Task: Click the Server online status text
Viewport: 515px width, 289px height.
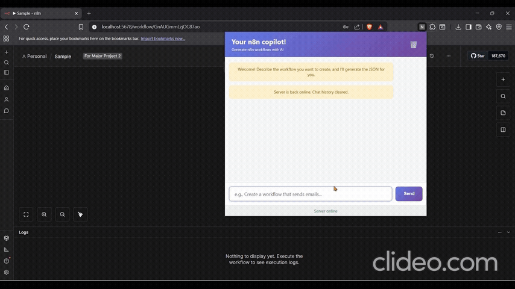Action: [x=326, y=211]
